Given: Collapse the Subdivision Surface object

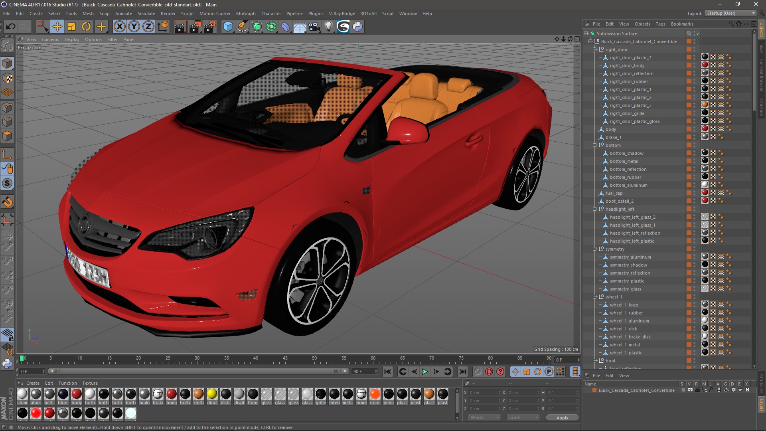Looking at the screenshot, I should (x=586, y=34).
